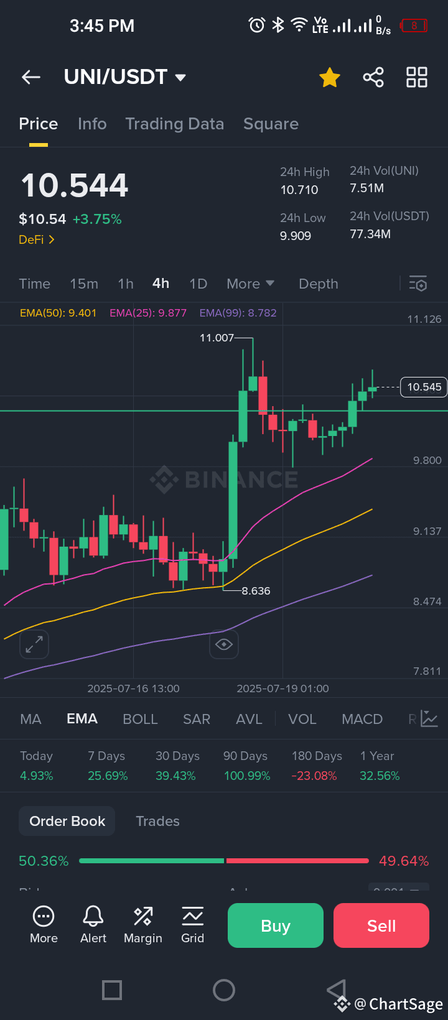Tap Android recent apps square button
This screenshot has width=448, height=1020.
(x=112, y=990)
